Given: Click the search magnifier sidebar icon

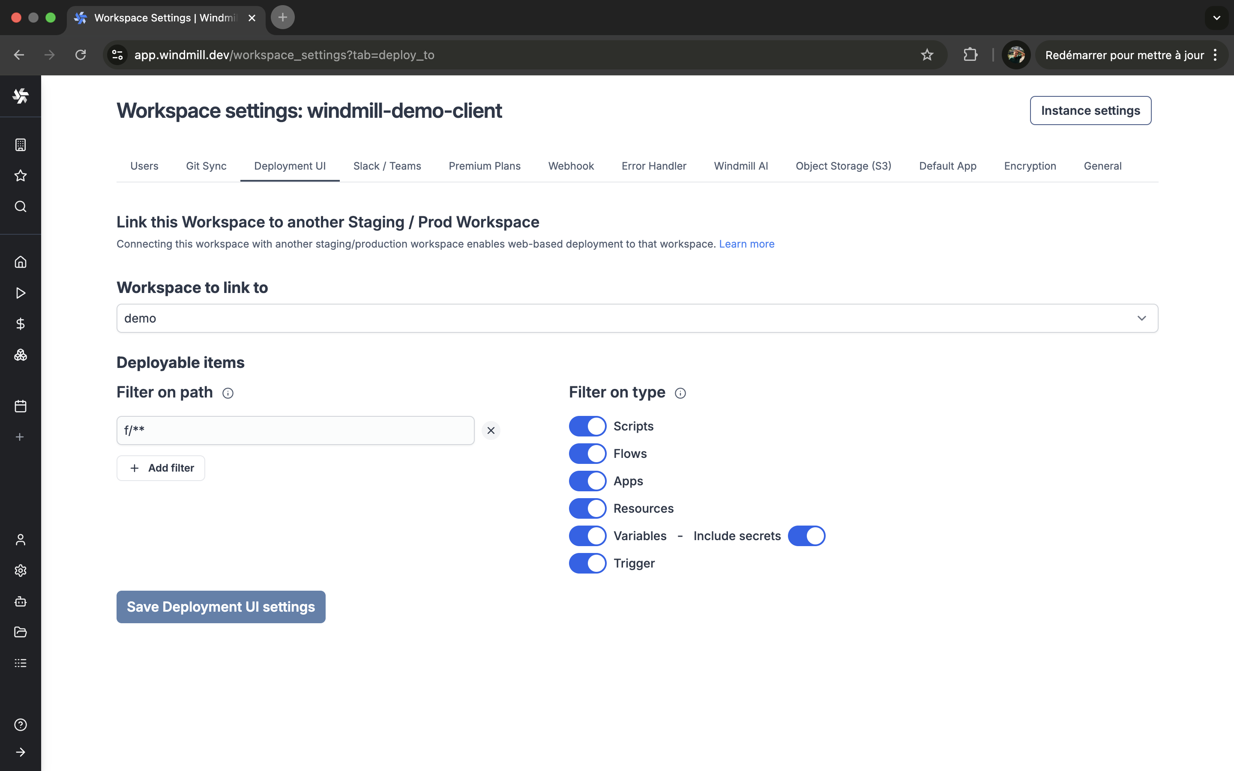Looking at the screenshot, I should pyautogui.click(x=21, y=206).
